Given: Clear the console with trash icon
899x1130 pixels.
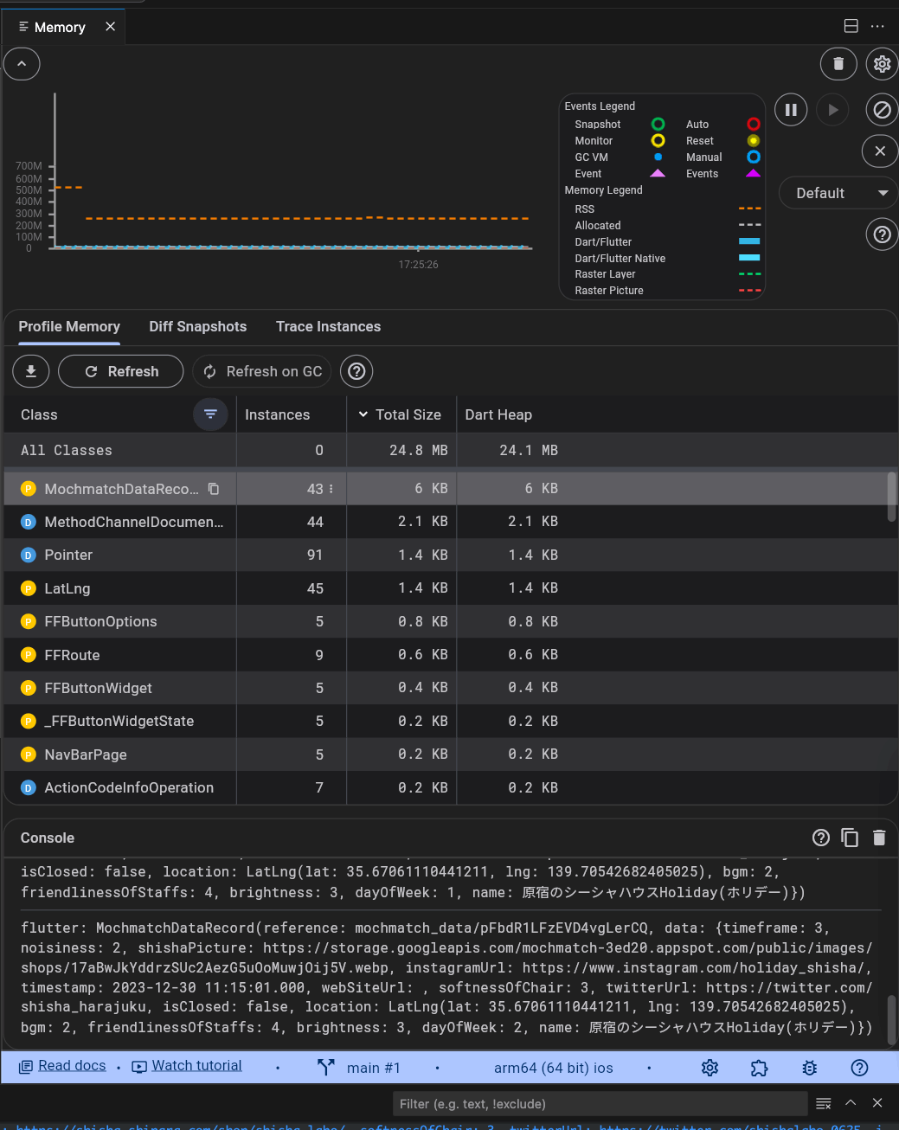Looking at the screenshot, I should tap(879, 838).
